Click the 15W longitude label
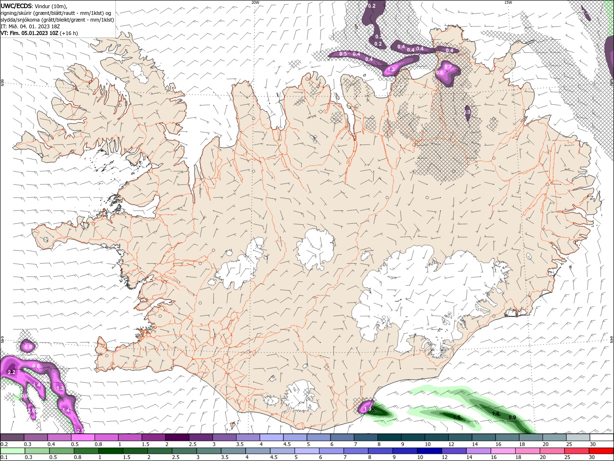 click(508, 2)
